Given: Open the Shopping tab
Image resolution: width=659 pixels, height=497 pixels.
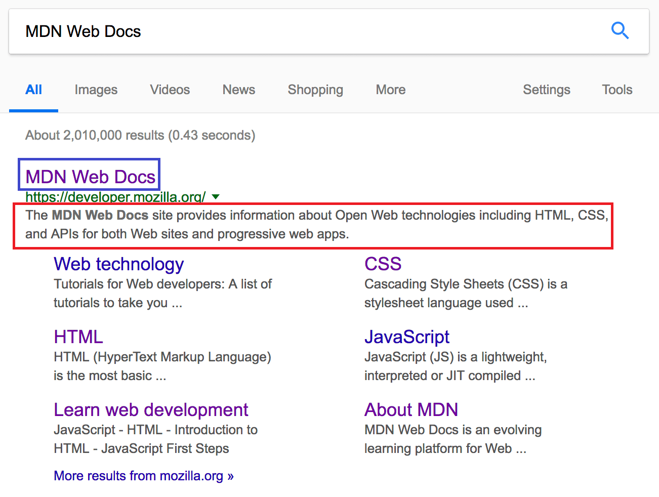Looking at the screenshot, I should coord(315,90).
